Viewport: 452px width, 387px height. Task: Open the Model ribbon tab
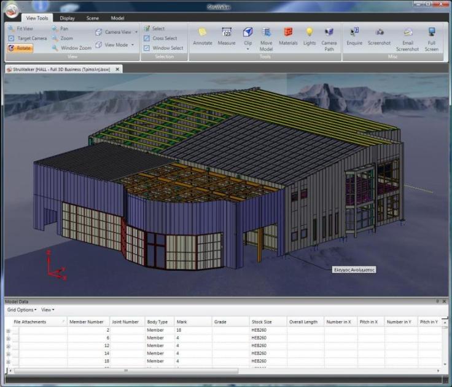(x=117, y=18)
